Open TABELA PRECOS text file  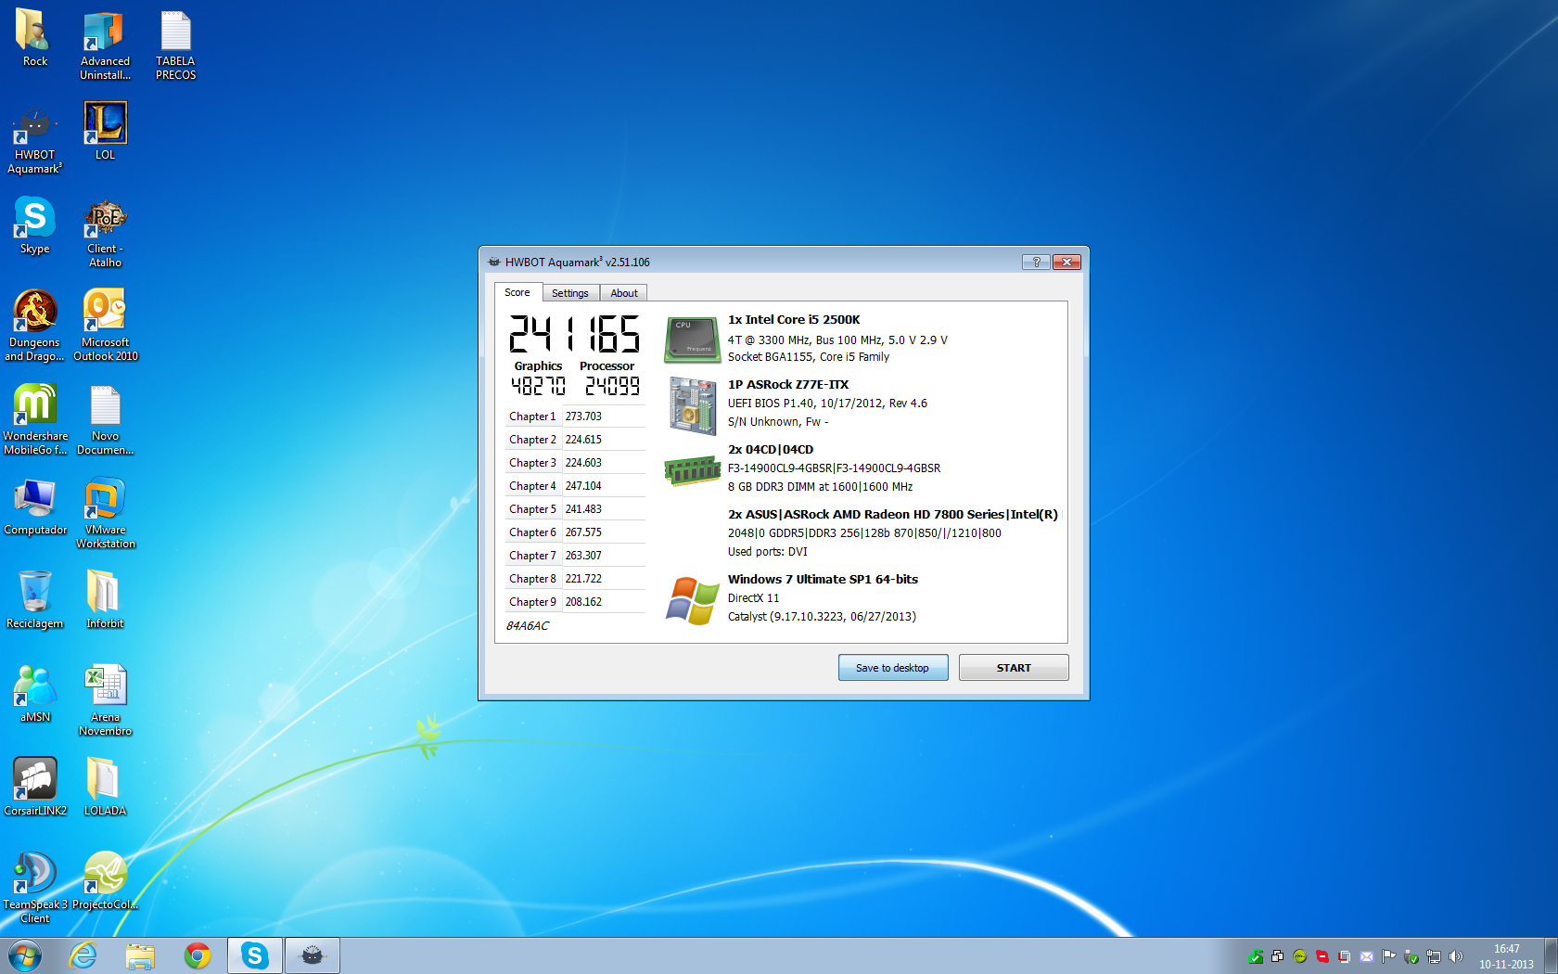[175, 45]
